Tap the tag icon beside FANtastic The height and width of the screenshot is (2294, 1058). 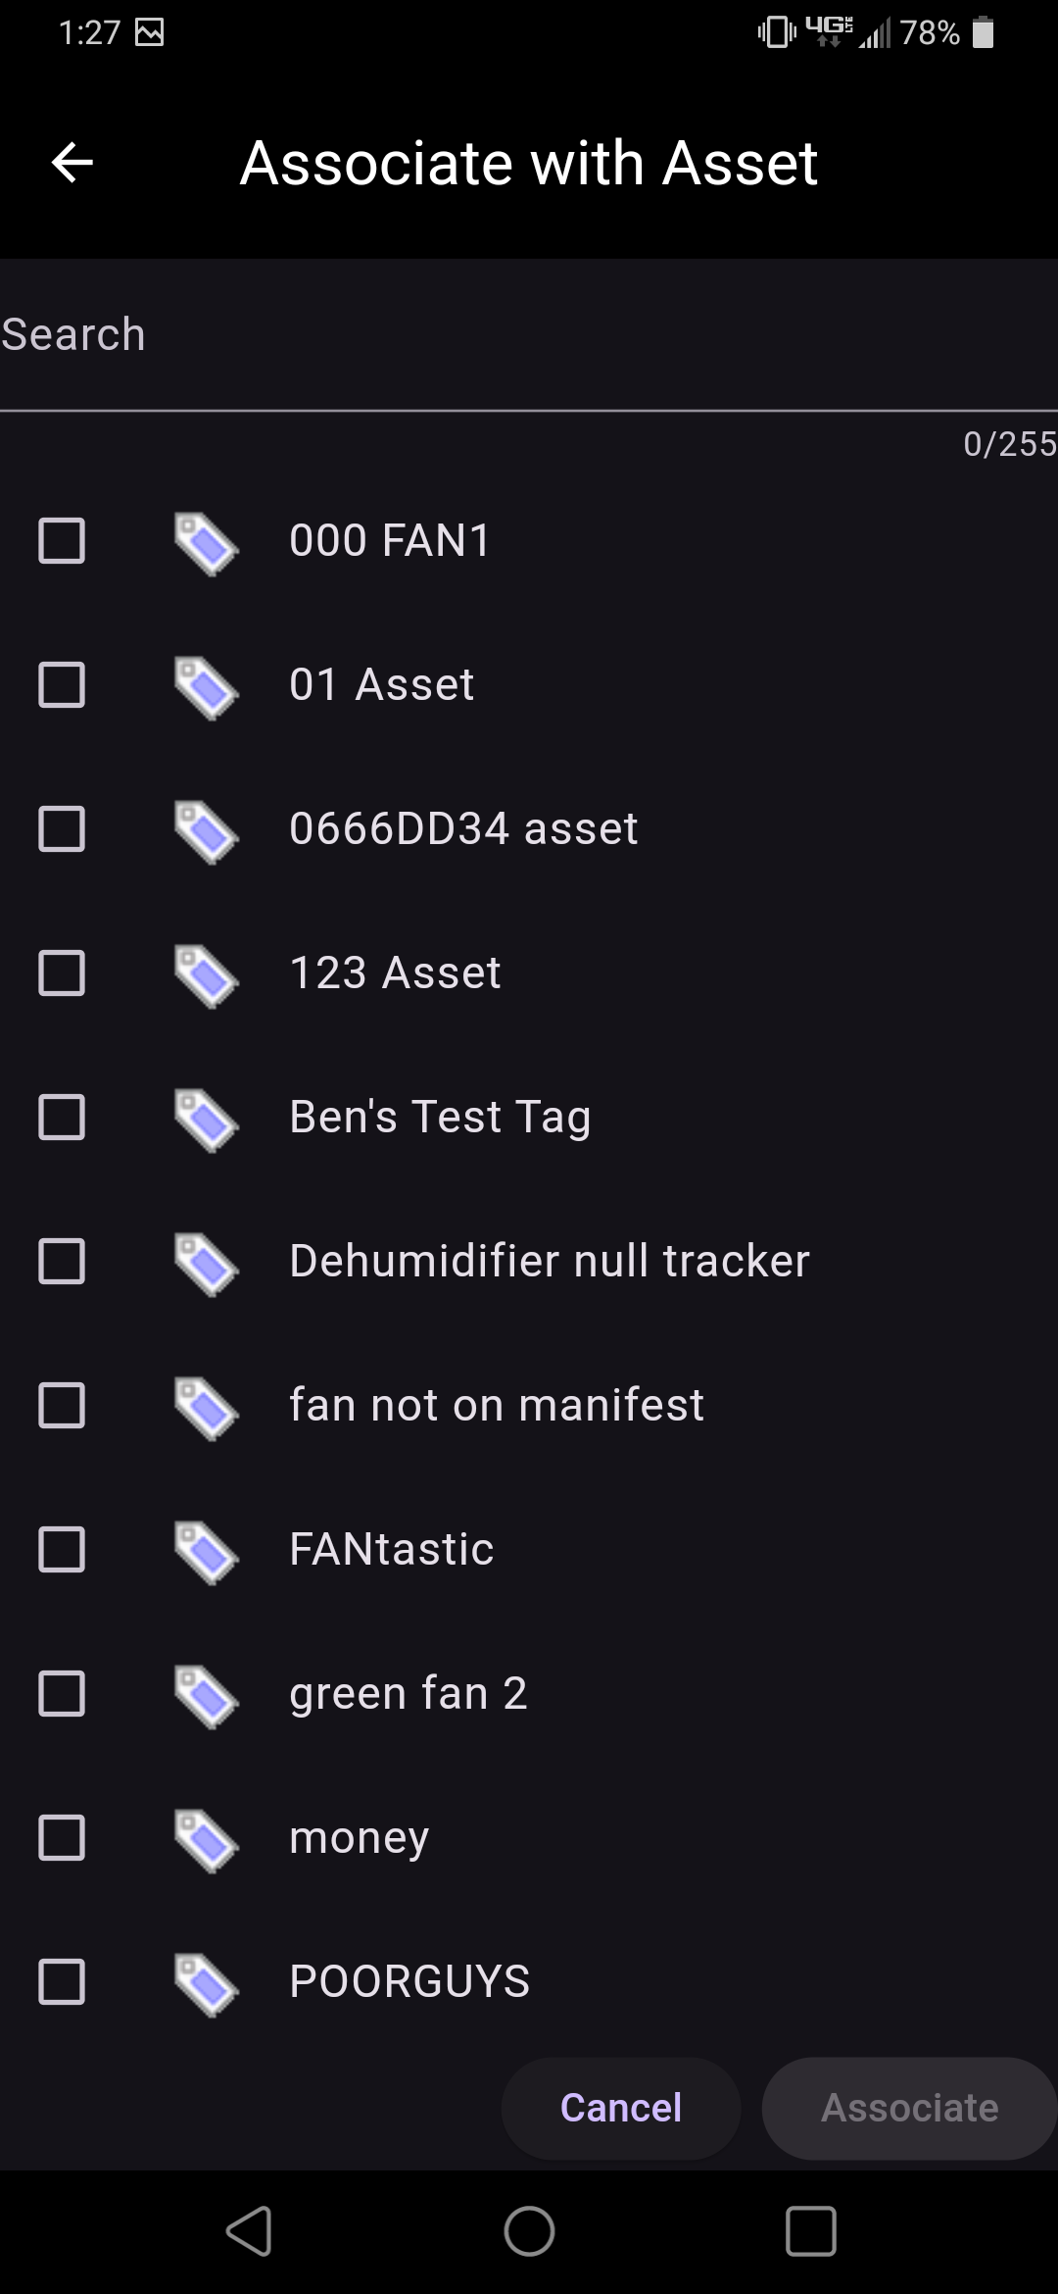point(206,1551)
